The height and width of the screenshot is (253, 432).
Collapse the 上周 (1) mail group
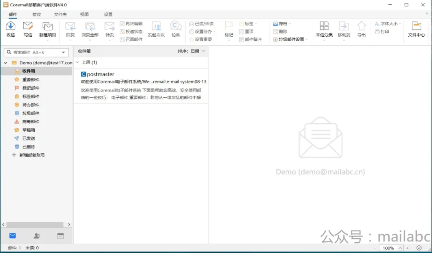pos(78,62)
